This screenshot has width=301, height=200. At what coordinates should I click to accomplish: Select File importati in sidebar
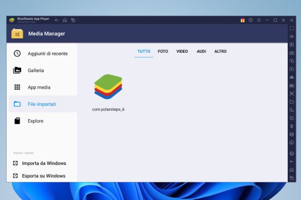43,104
